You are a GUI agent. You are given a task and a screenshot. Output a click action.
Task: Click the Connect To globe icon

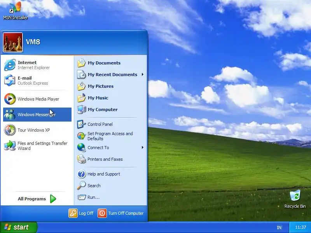tap(81, 148)
